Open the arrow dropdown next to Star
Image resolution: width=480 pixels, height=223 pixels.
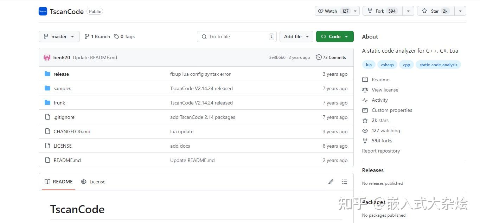pyautogui.click(x=460, y=11)
